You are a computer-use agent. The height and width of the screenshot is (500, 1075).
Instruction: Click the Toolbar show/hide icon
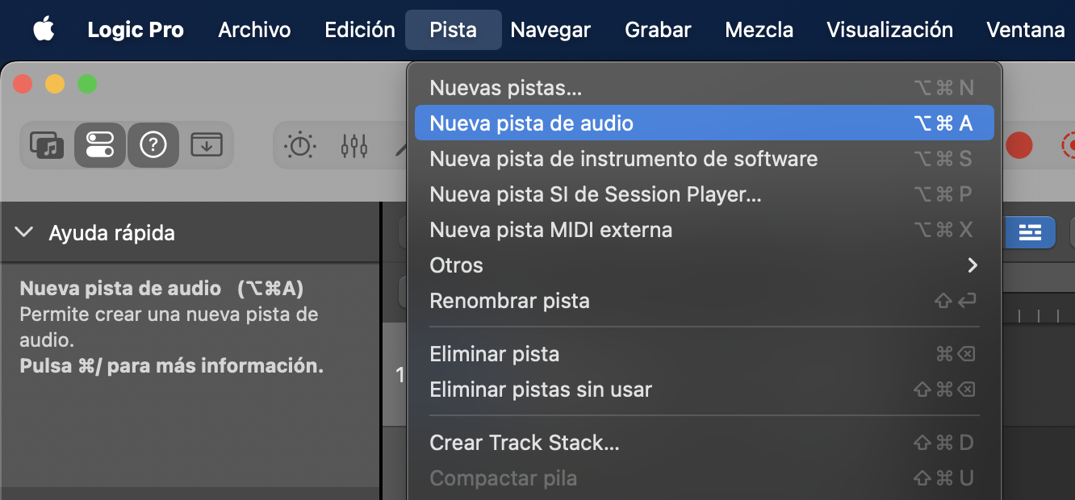(207, 145)
